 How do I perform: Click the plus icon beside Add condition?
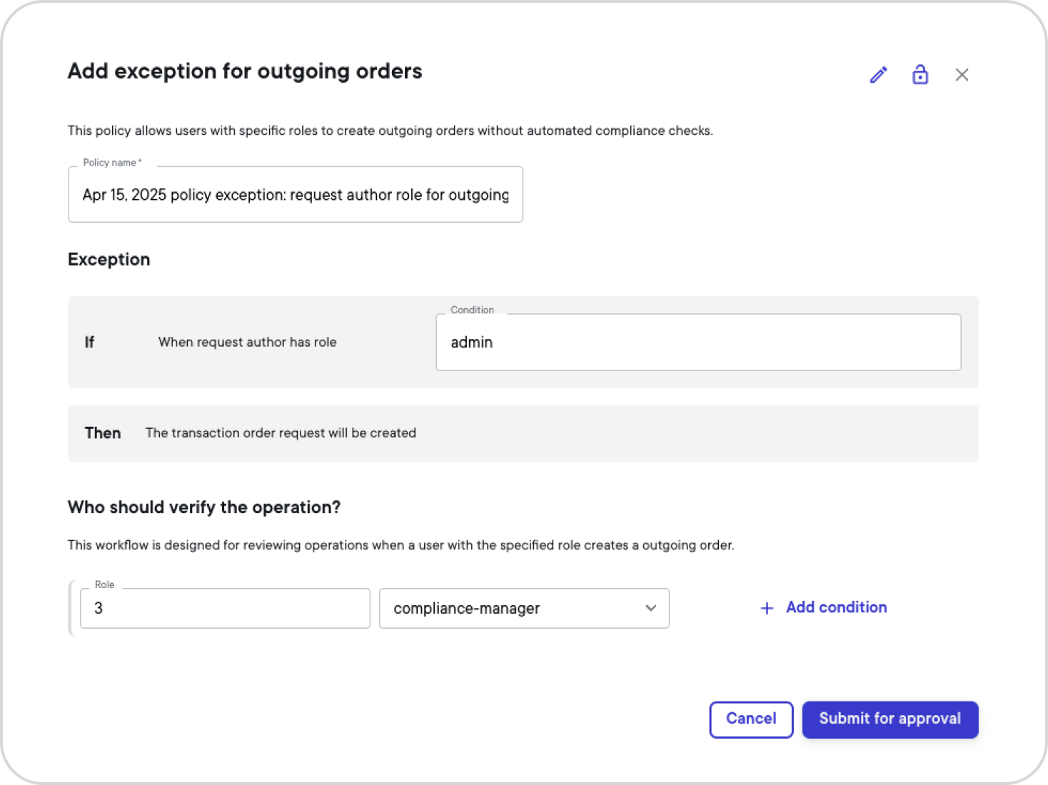[767, 608]
